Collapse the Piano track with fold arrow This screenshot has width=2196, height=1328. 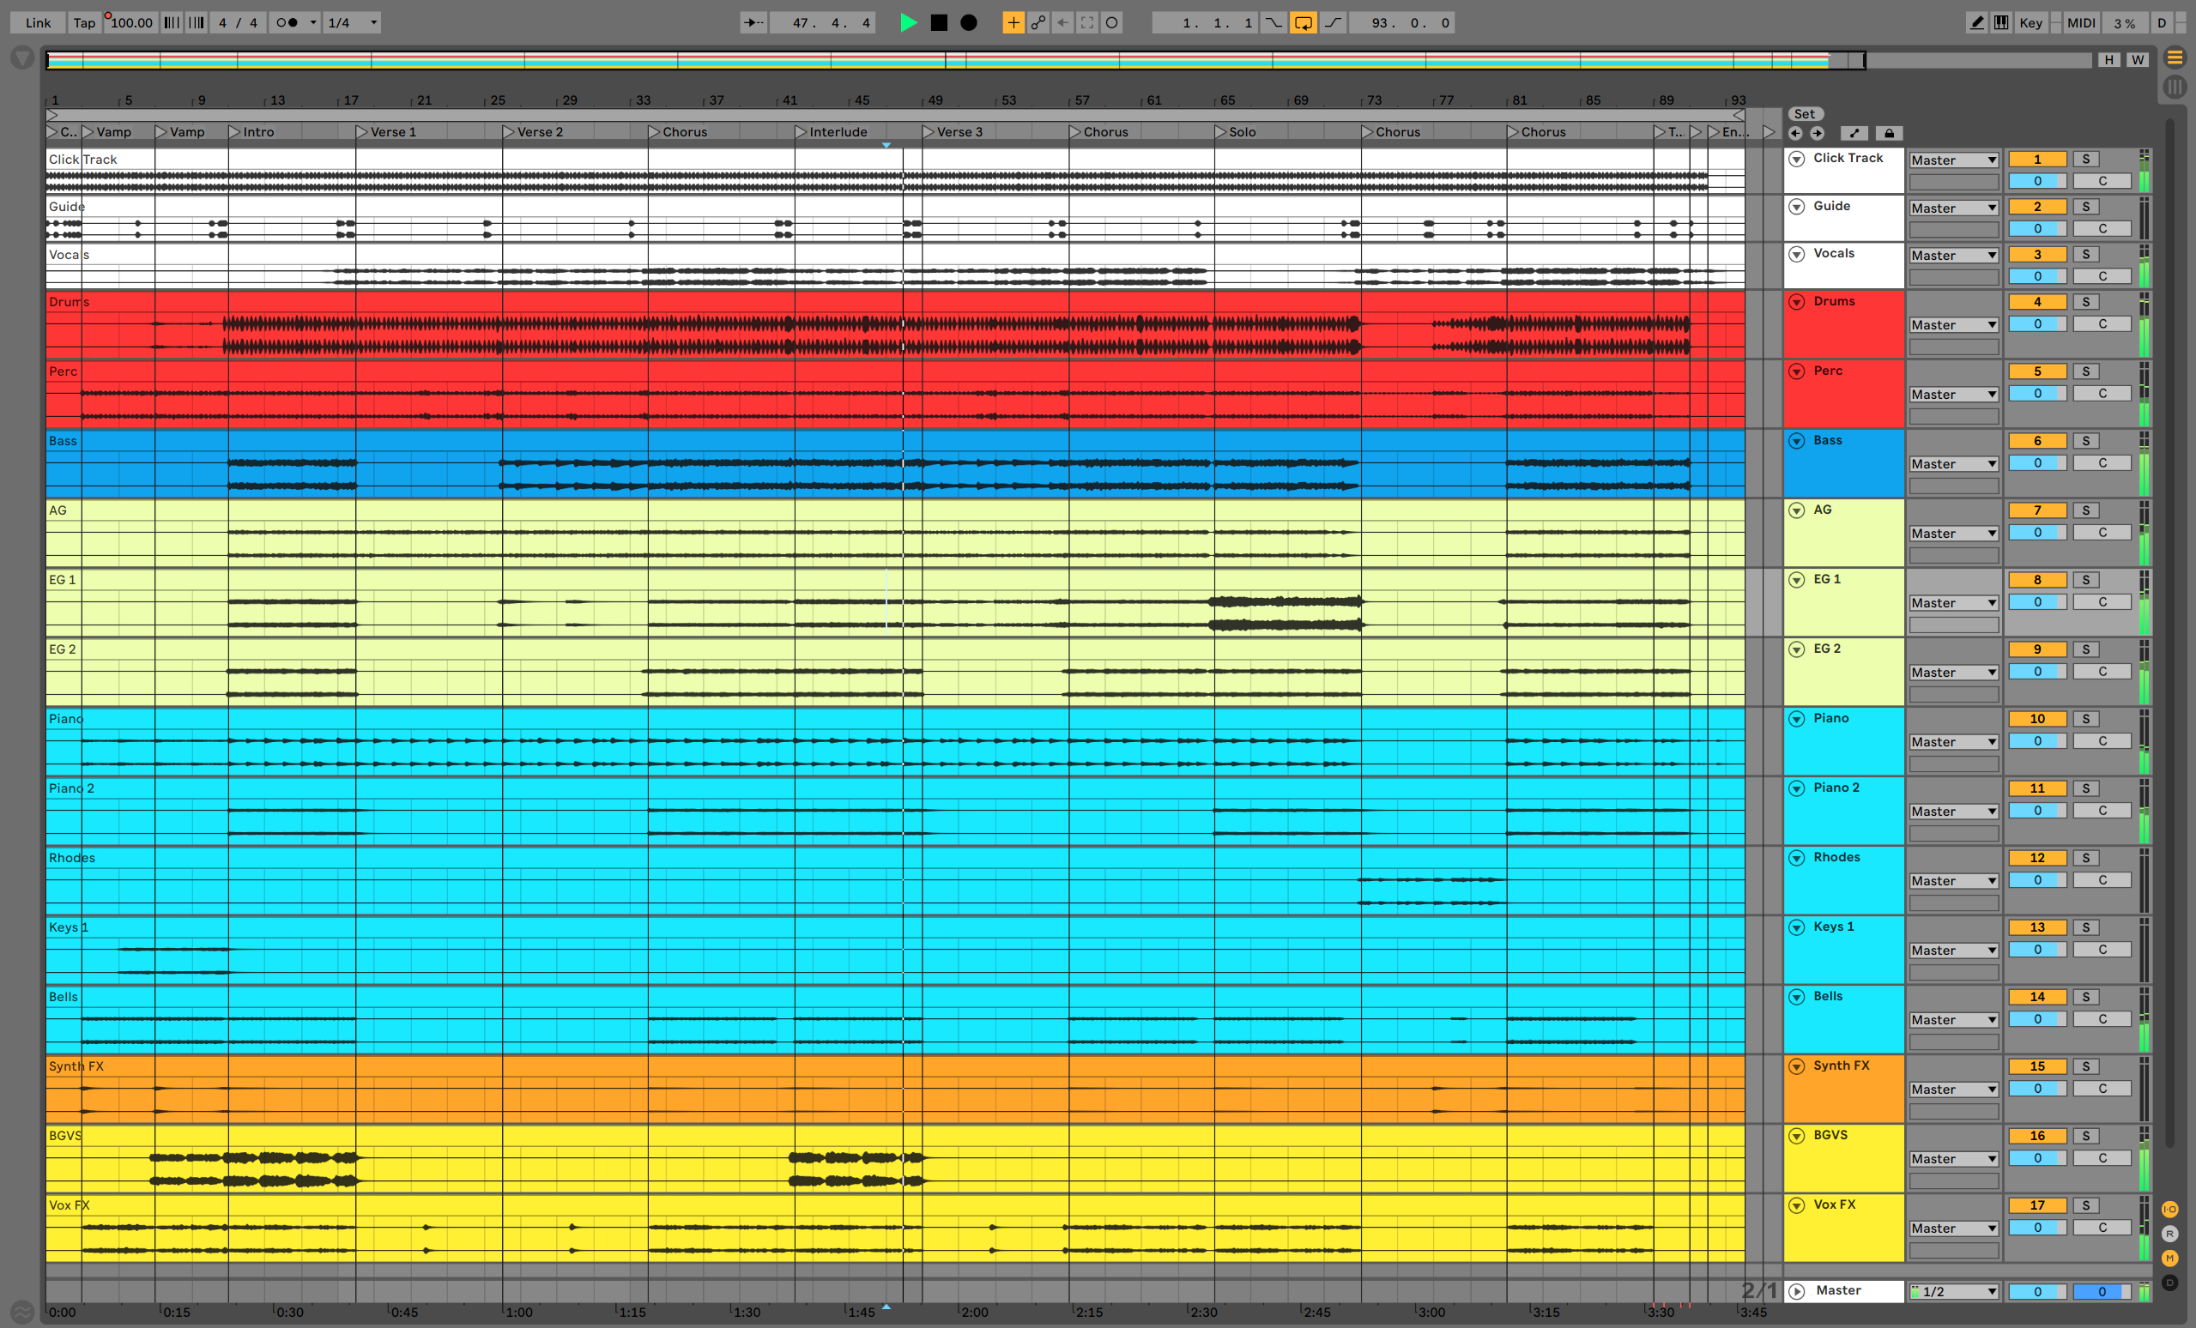pos(1797,719)
